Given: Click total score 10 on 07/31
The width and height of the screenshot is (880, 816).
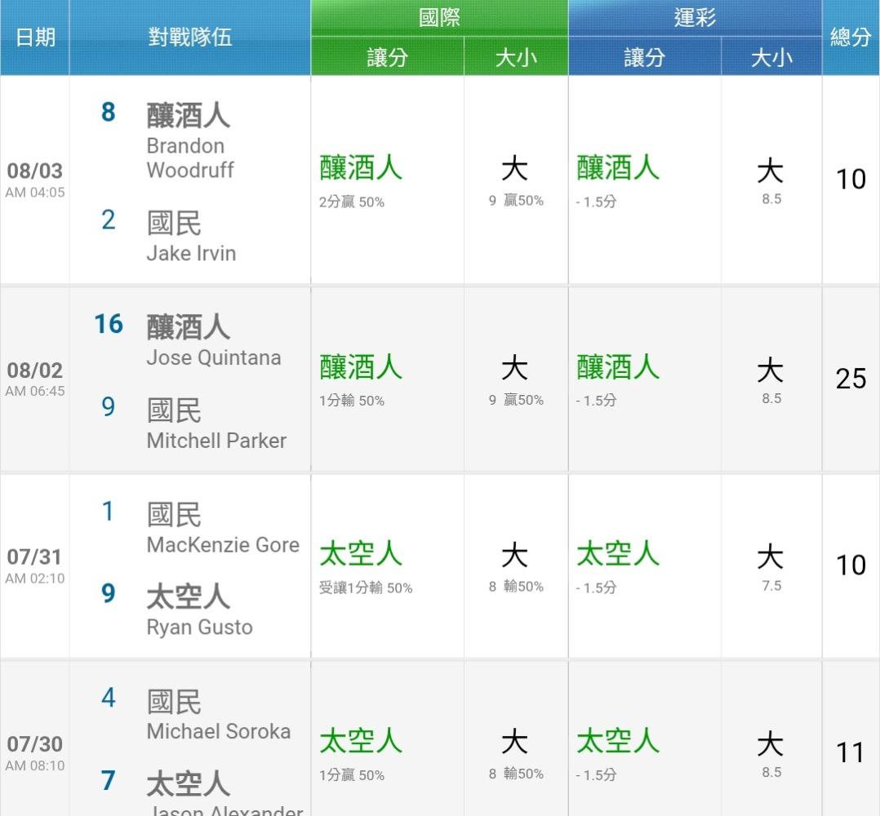Looking at the screenshot, I should click(851, 565).
